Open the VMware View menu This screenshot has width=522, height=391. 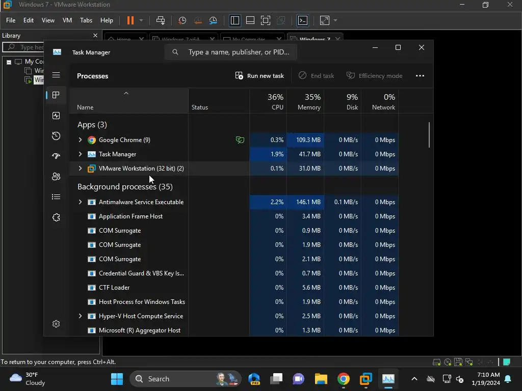pyautogui.click(x=48, y=20)
